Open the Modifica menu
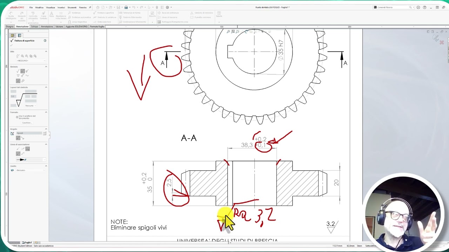Image resolution: width=449 pixels, height=252 pixels. click(x=39, y=7)
